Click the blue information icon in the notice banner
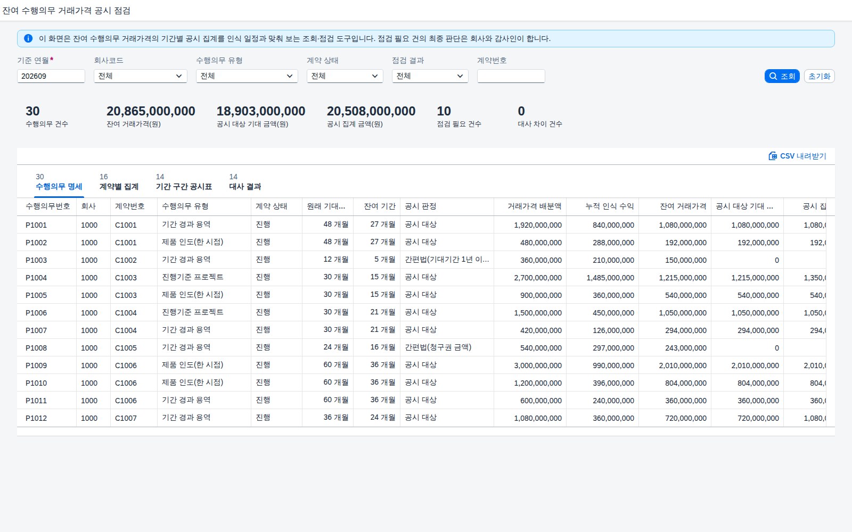The height and width of the screenshot is (532, 852). coord(28,38)
